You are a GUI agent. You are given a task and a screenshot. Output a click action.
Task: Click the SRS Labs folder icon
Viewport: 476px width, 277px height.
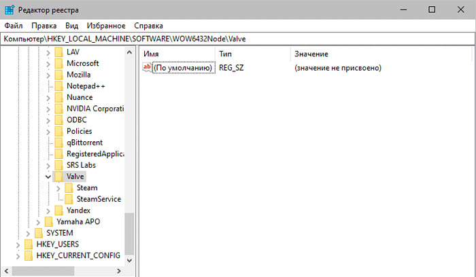(x=59, y=165)
